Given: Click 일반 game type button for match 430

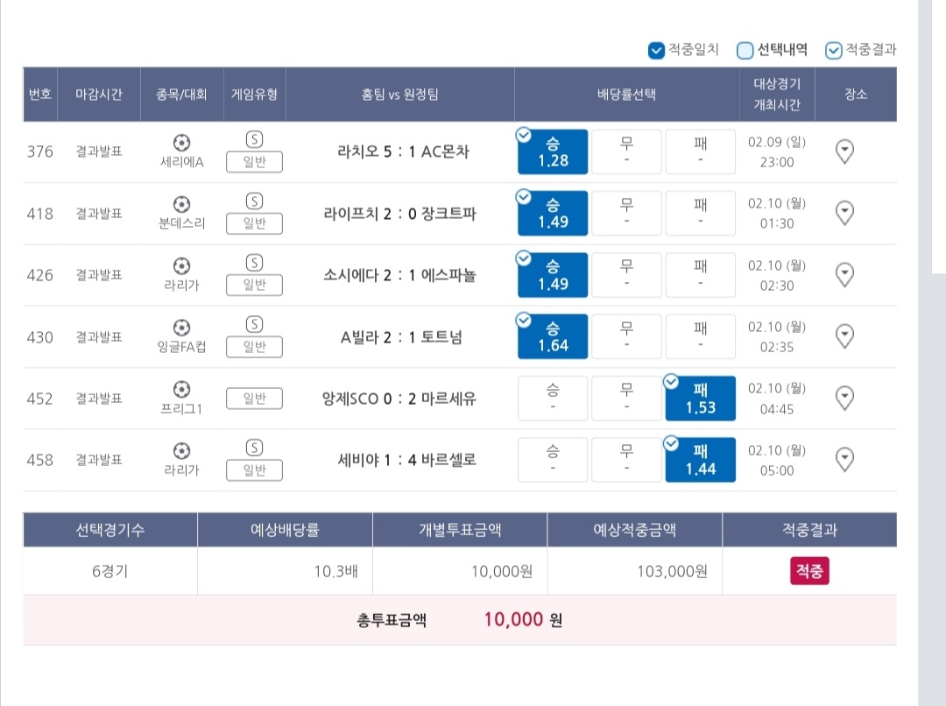Looking at the screenshot, I should pyautogui.click(x=255, y=346).
